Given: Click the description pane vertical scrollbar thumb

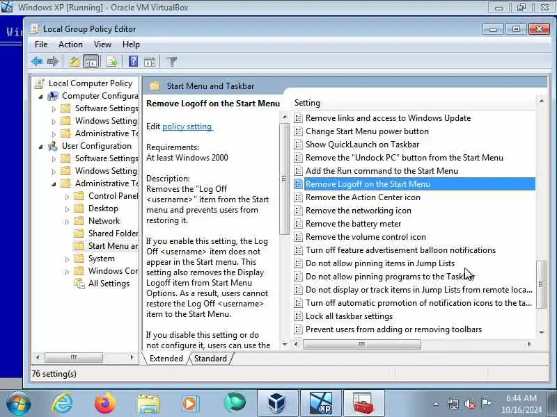Looking at the screenshot, I should point(284,179).
